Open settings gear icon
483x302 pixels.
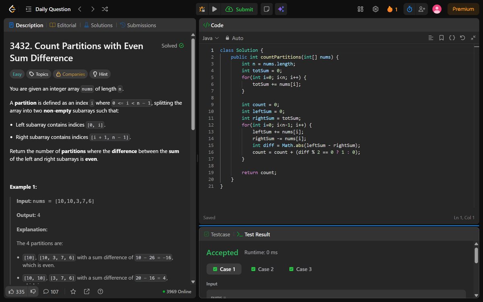point(376,9)
